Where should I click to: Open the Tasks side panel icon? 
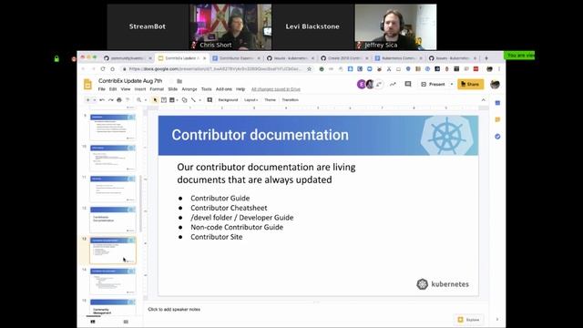pyautogui.click(x=498, y=137)
